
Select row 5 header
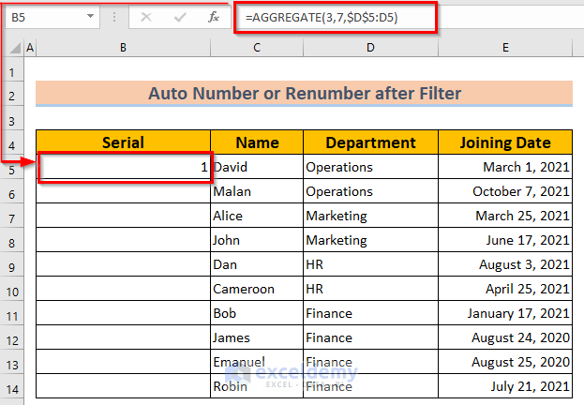click(x=12, y=169)
